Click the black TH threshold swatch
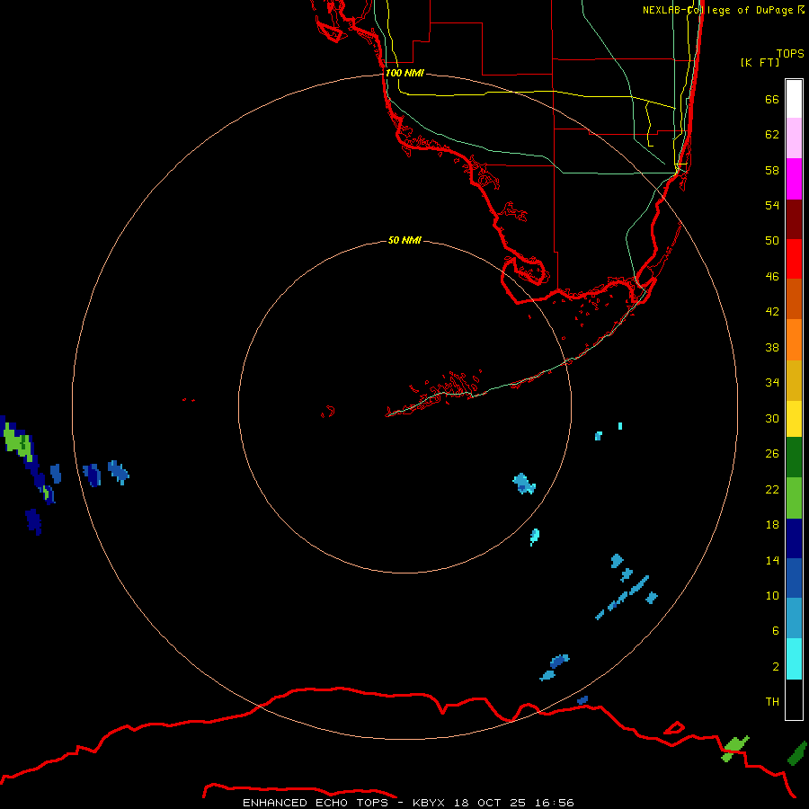This screenshot has height=809, width=809. [x=794, y=699]
